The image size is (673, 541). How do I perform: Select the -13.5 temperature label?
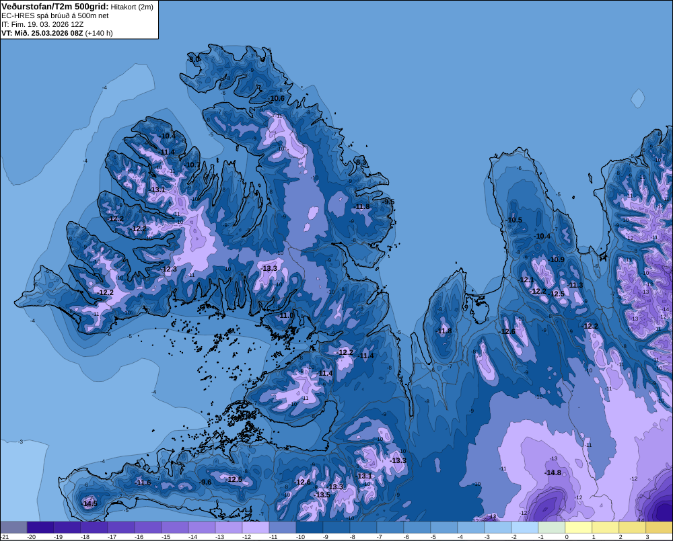(322, 495)
